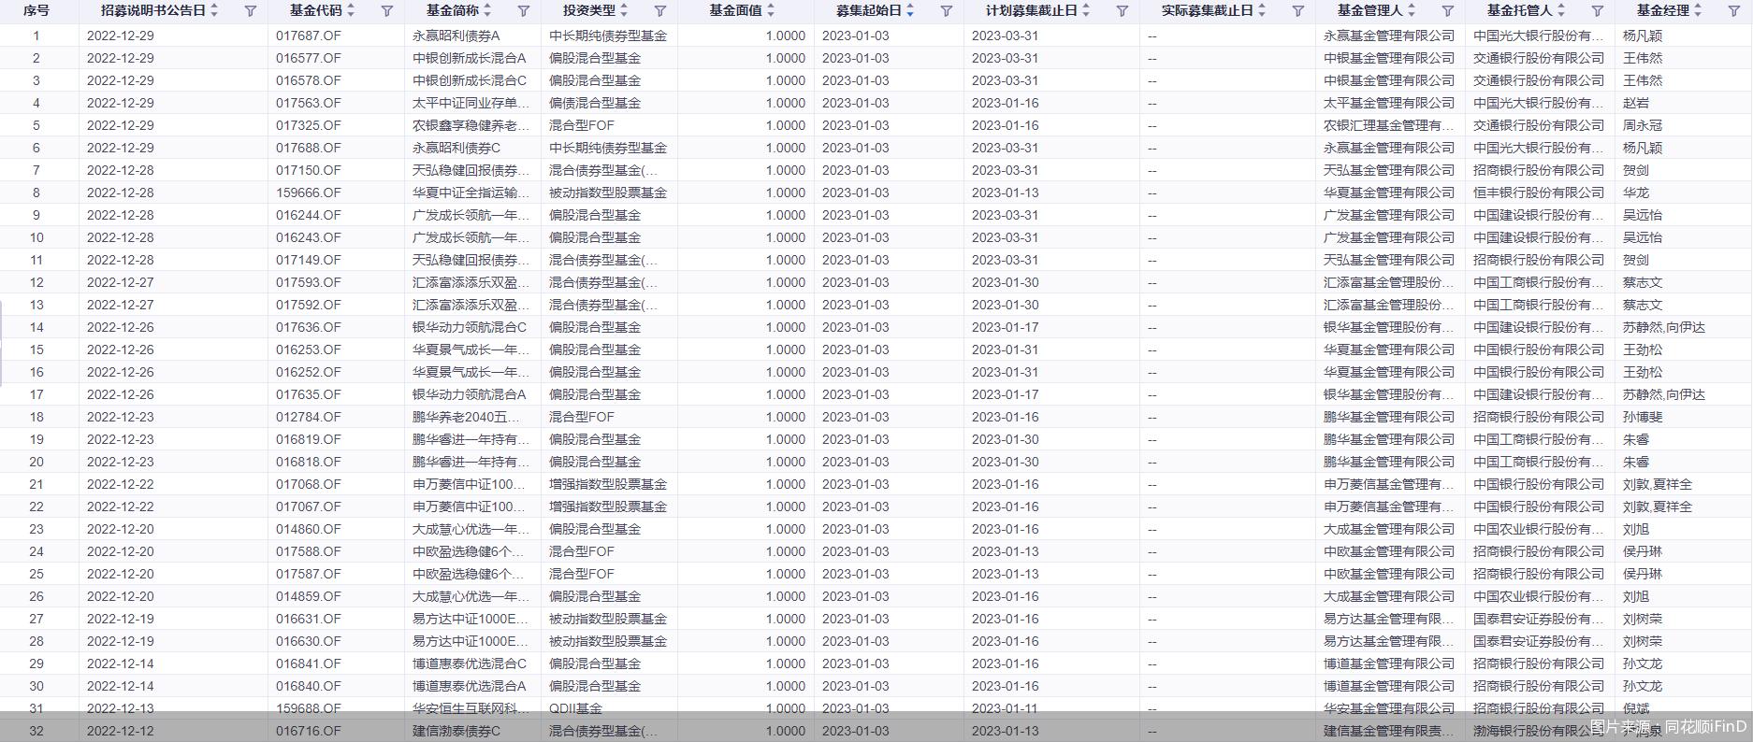Click planned end date 2023-01-17 in row 14

click(1006, 327)
